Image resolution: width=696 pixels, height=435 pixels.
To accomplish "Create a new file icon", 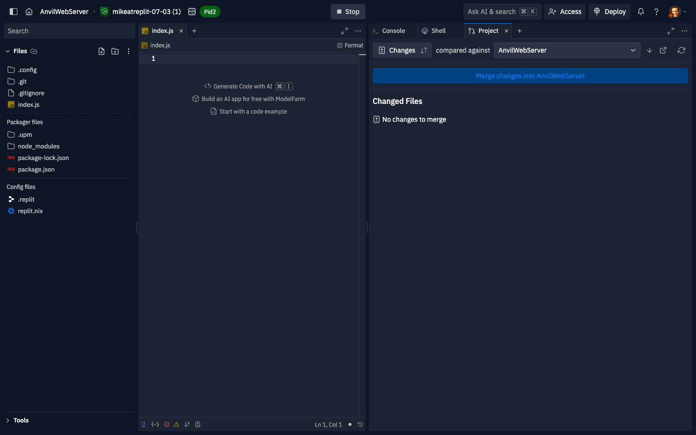I will tap(101, 51).
